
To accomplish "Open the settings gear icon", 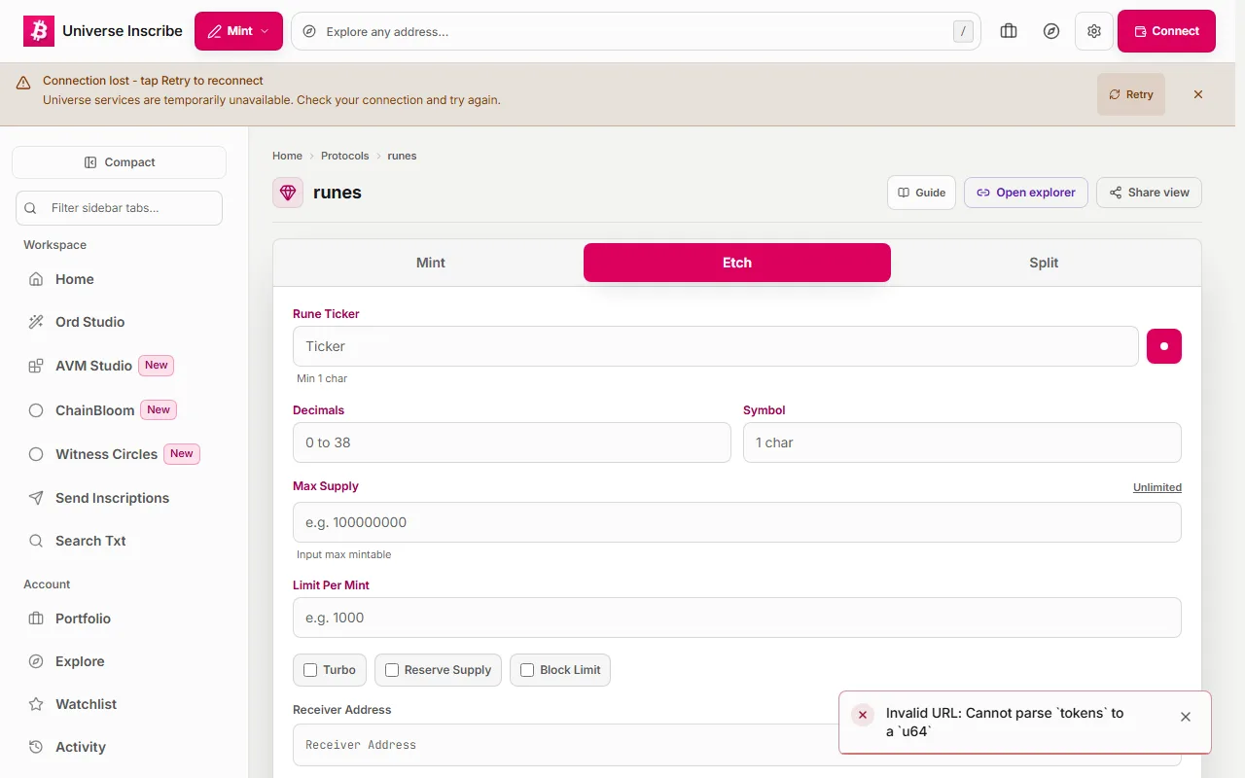I will coord(1094,31).
